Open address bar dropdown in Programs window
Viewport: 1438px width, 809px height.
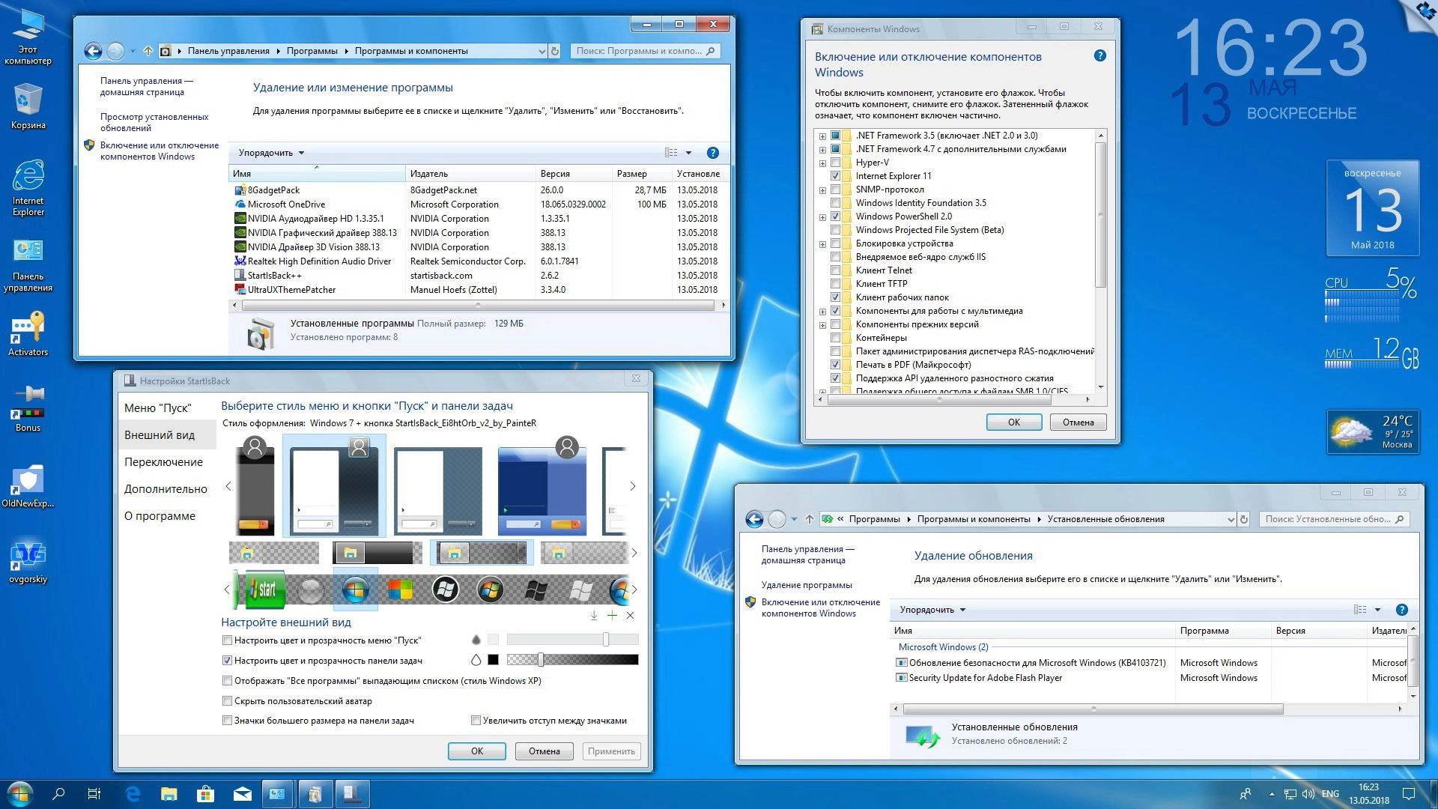541,51
